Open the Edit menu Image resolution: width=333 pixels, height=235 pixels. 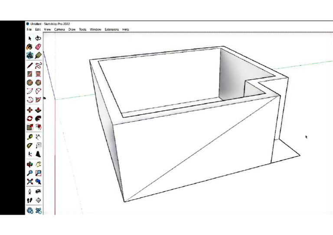[38, 29]
